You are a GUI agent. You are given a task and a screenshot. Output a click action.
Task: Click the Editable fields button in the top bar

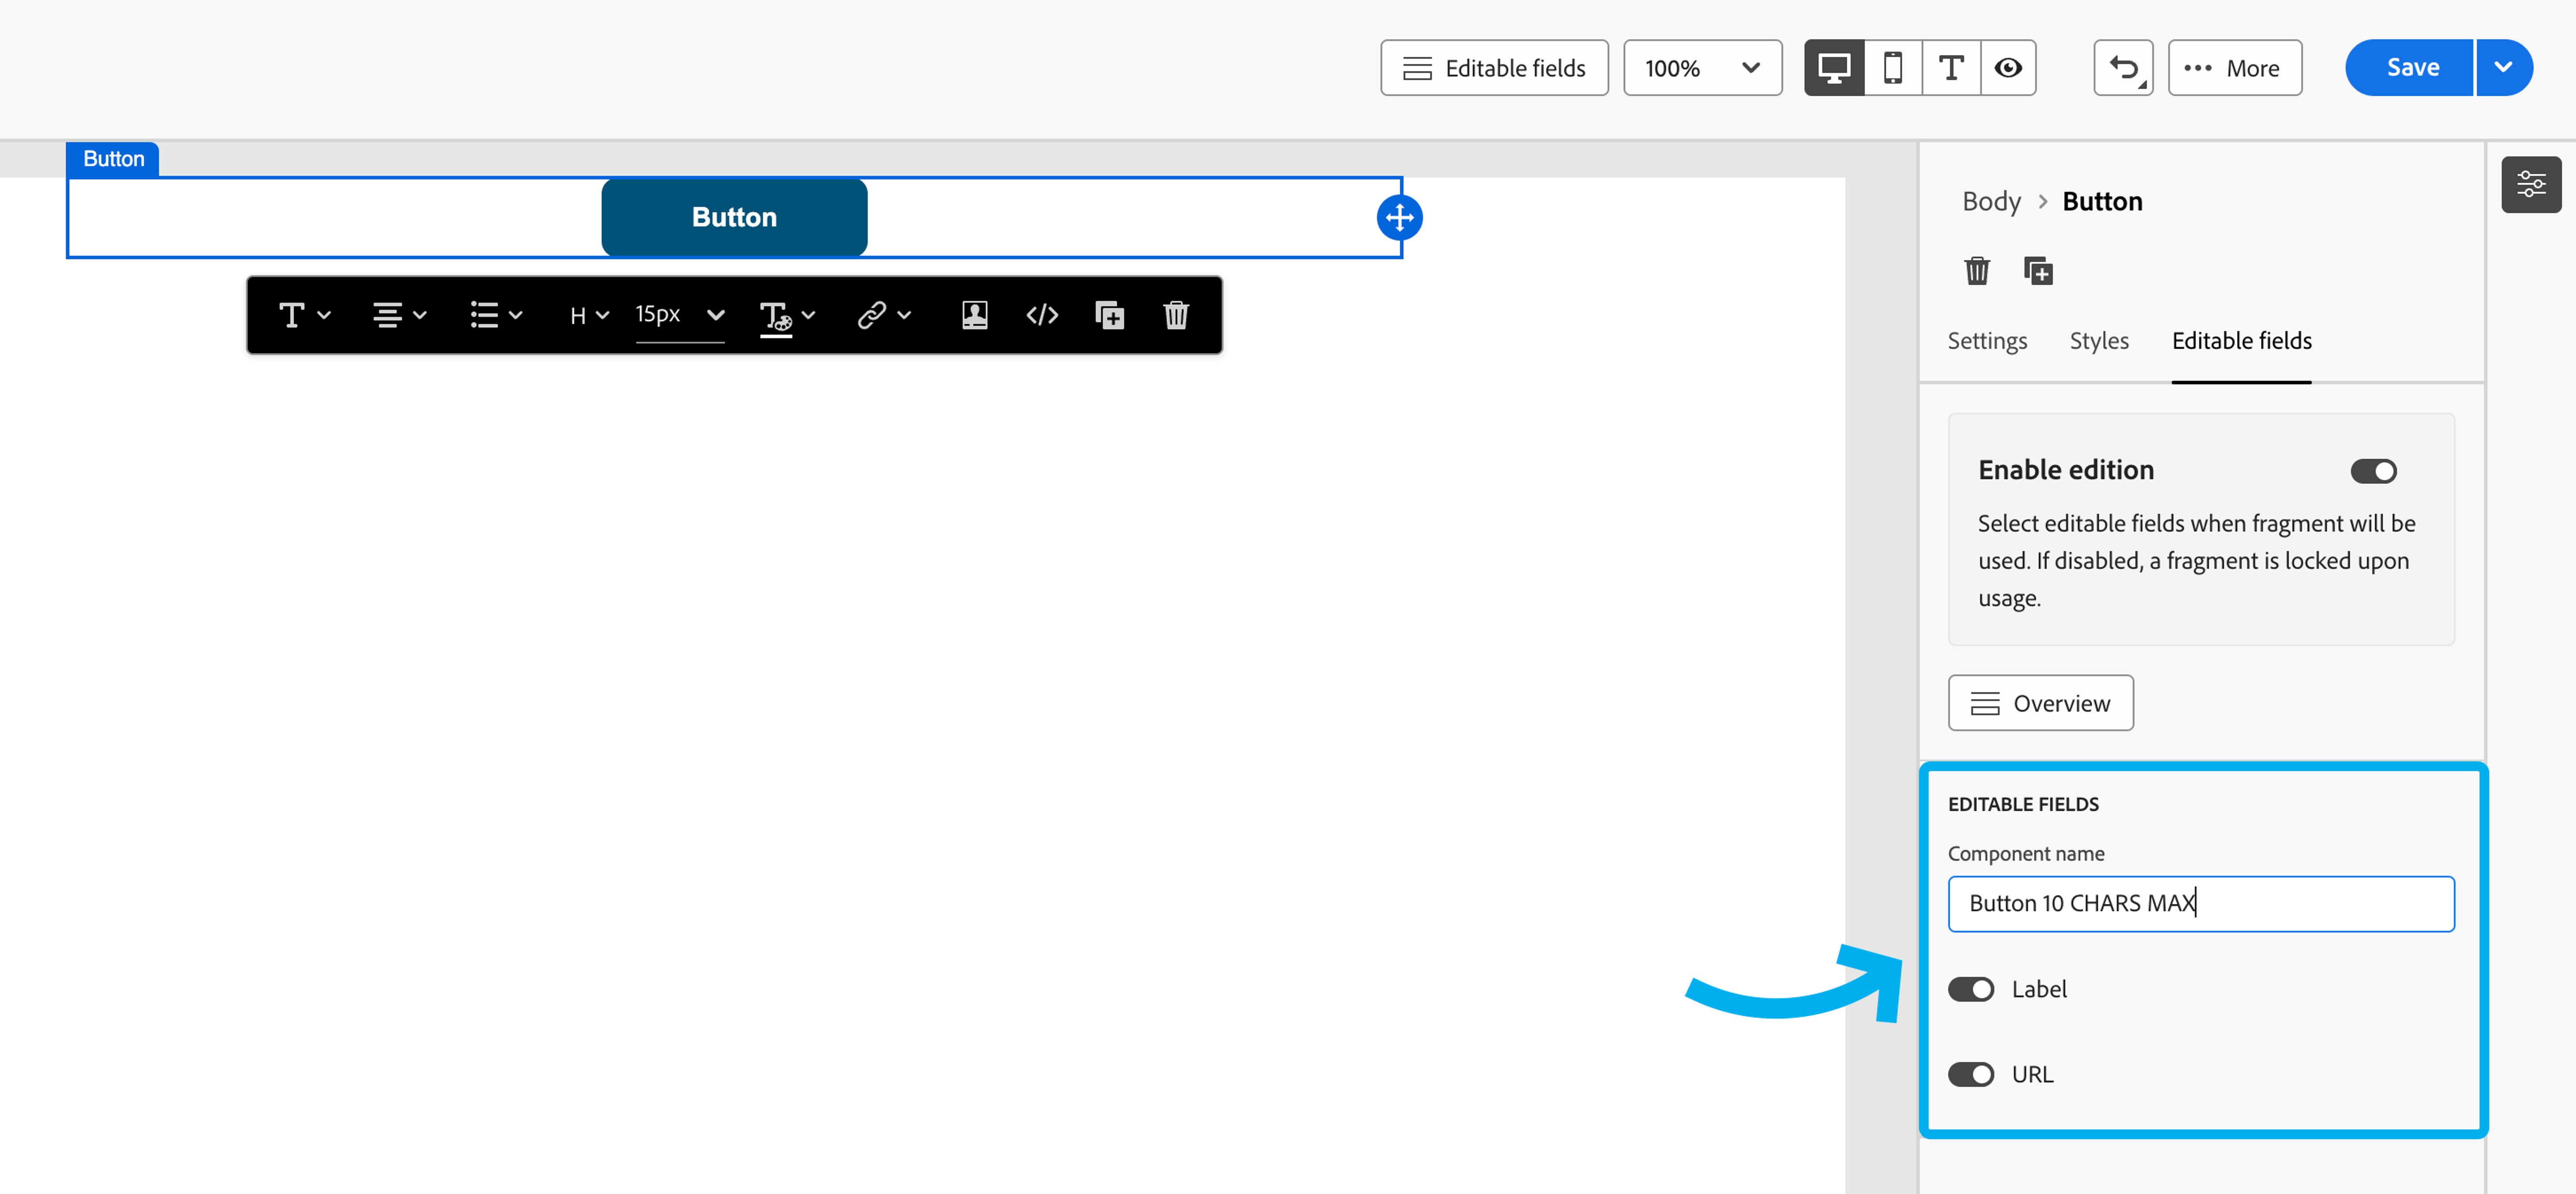click(x=1494, y=68)
